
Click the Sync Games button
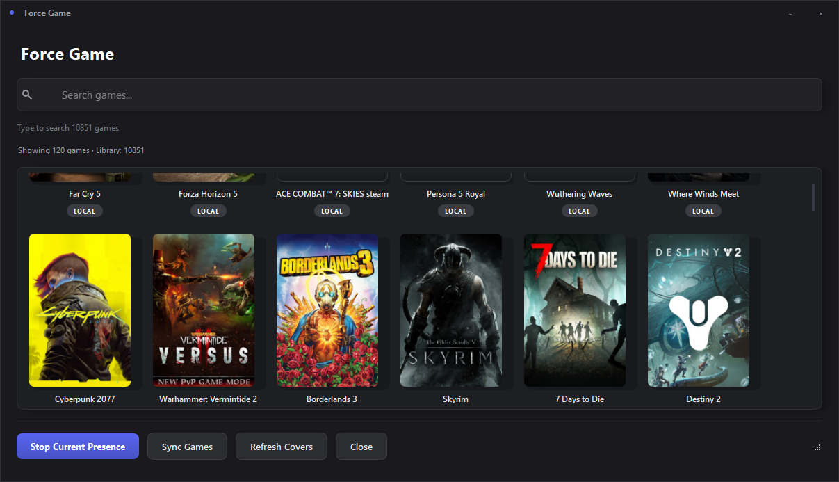tap(187, 447)
